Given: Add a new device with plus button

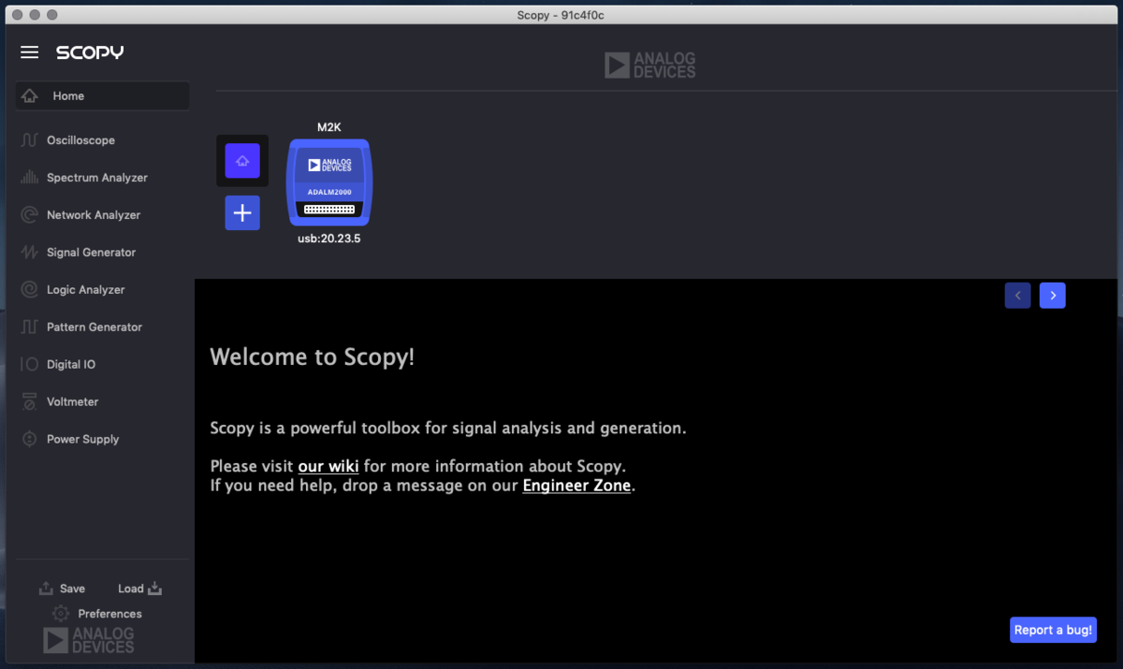Looking at the screenshot, I should [242, 213].
